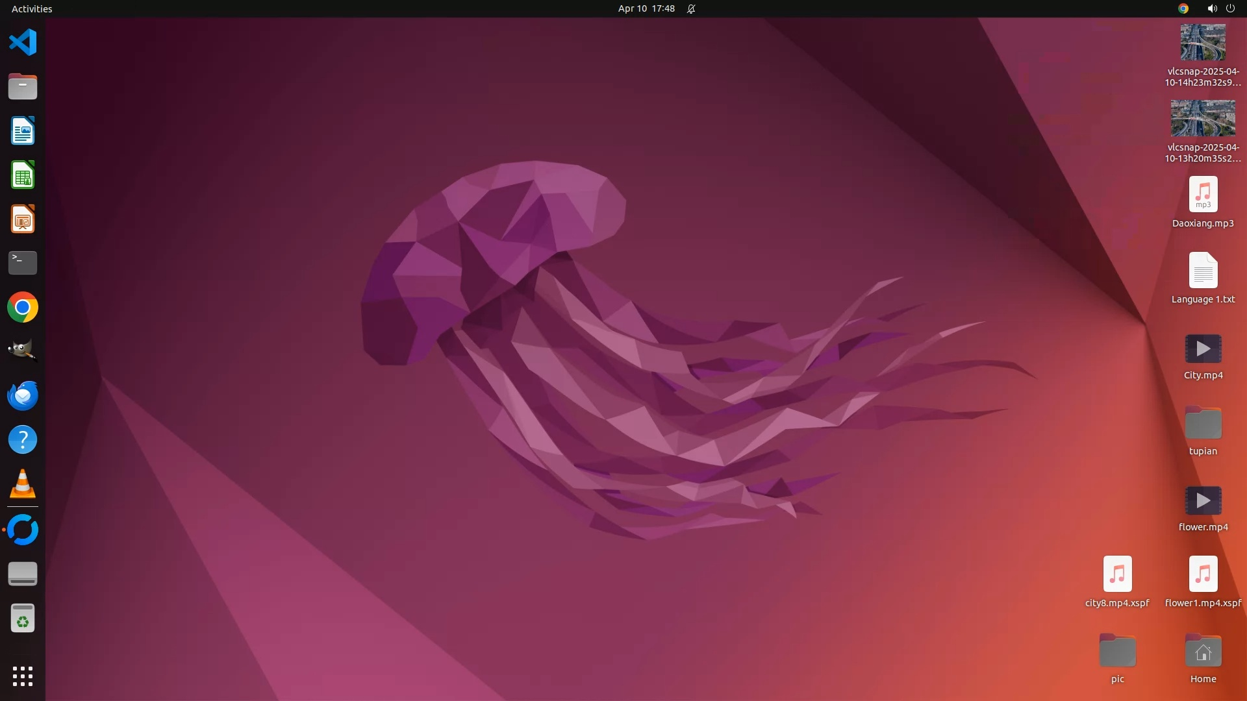
Task: Open the Activities overview
Action: [x=32, y=8]
